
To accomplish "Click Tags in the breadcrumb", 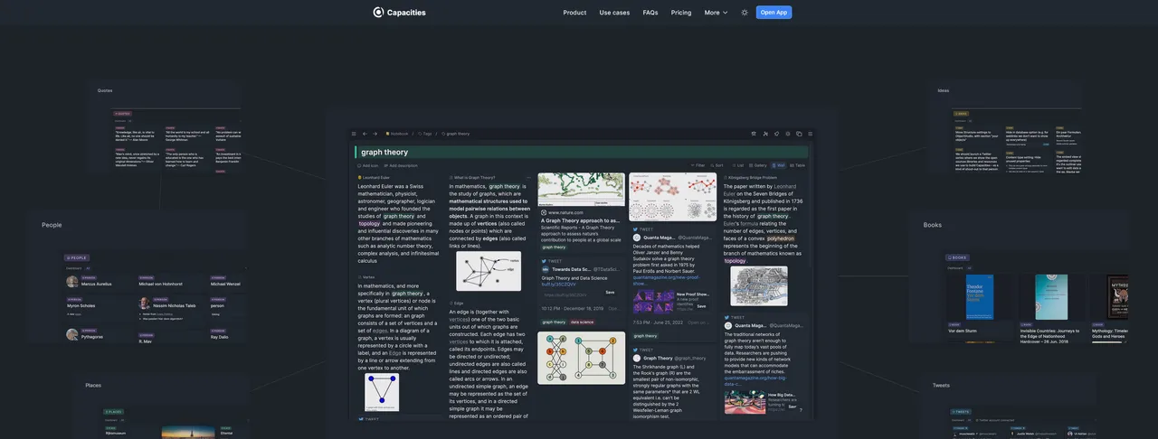I will coord(424,134).
